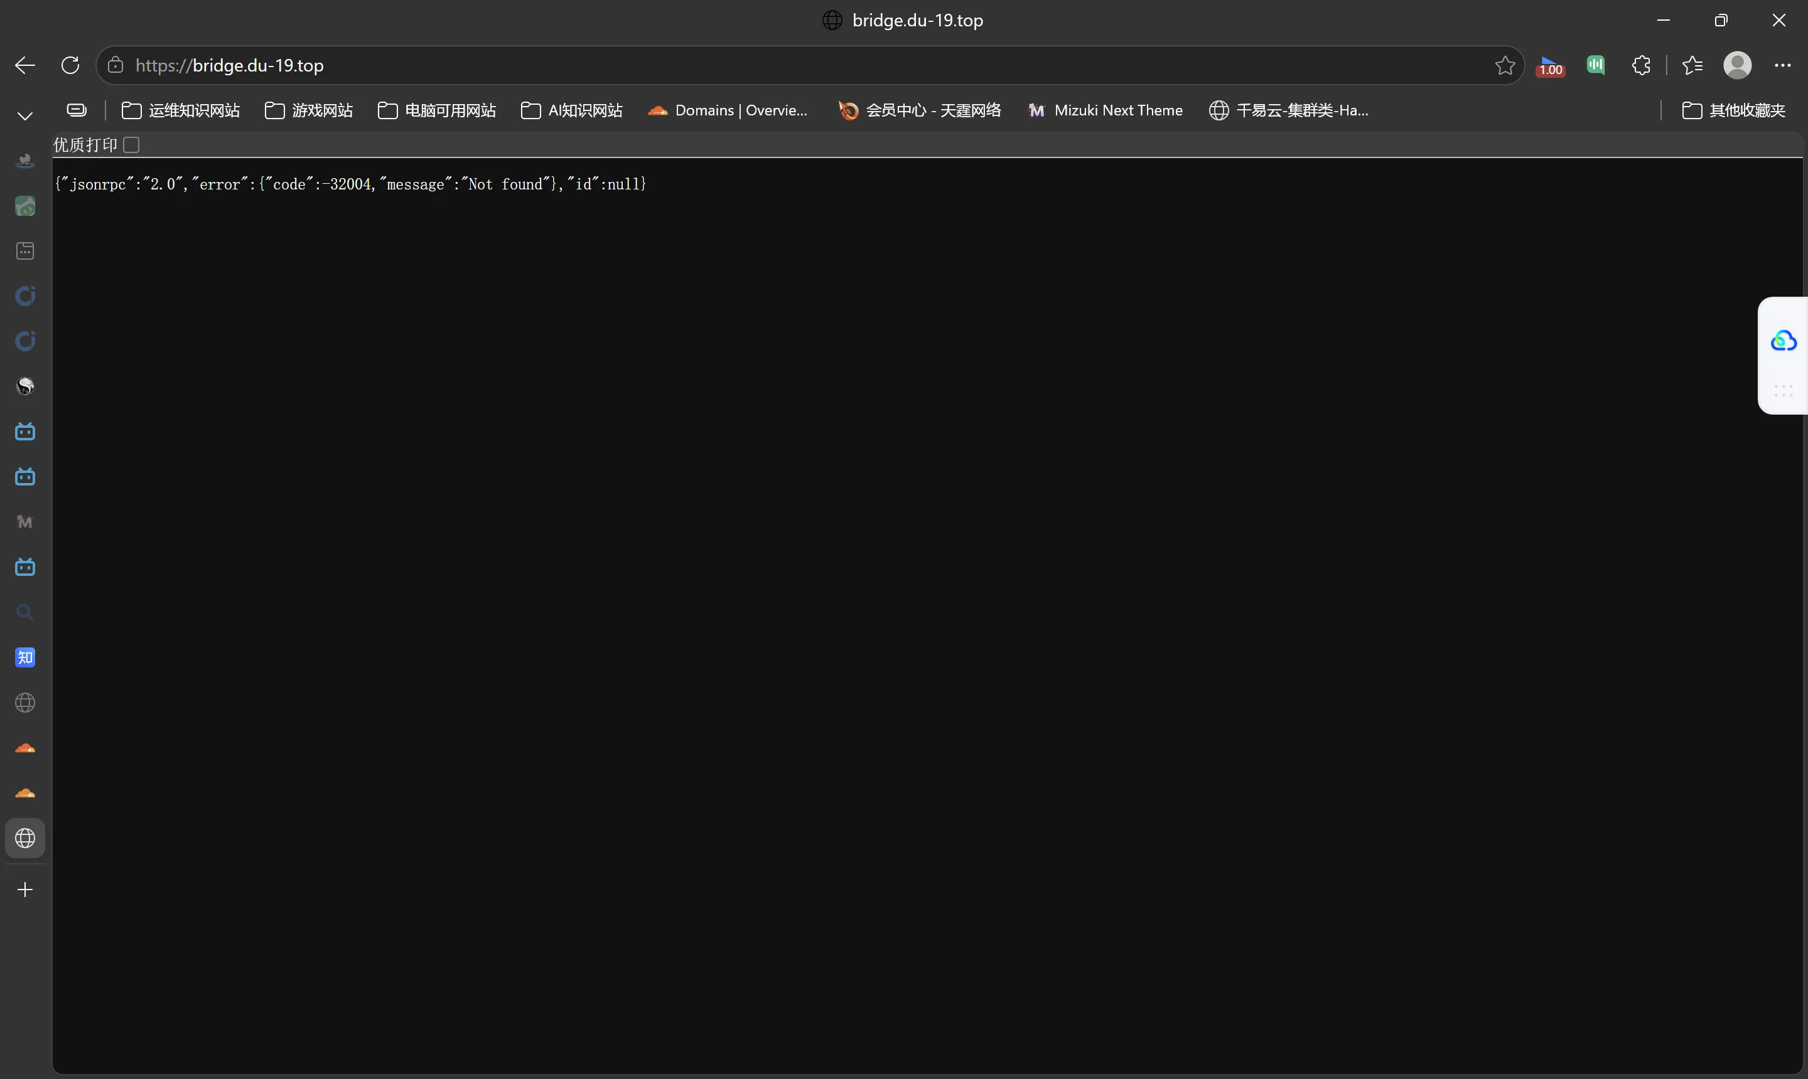Go back to the previous page

tap(24, 65)
